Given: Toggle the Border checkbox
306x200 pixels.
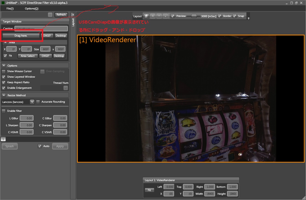Looking at the screenshot, I should [x=220, y=16].
